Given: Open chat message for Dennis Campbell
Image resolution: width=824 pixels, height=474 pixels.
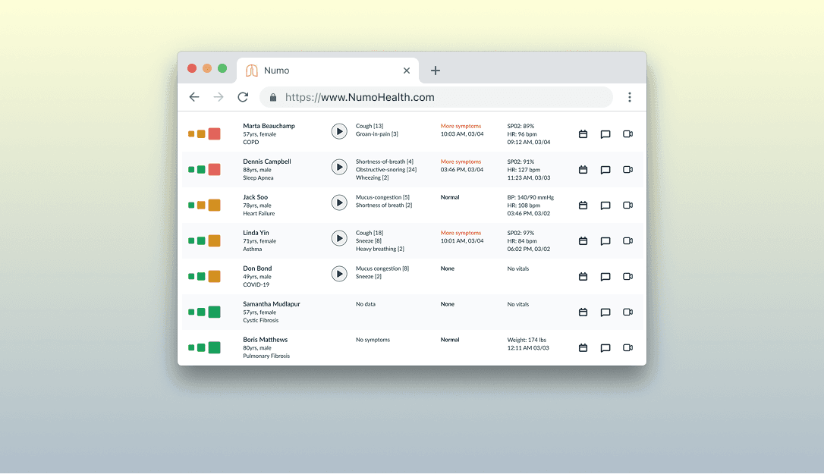Looking at the screenshot, I should point(605,170).
